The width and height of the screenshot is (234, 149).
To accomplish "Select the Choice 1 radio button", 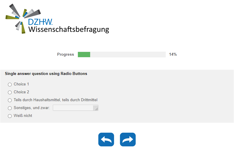I will 10,85.
